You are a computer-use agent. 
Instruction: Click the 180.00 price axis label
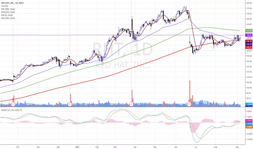[x=249, y=3]
